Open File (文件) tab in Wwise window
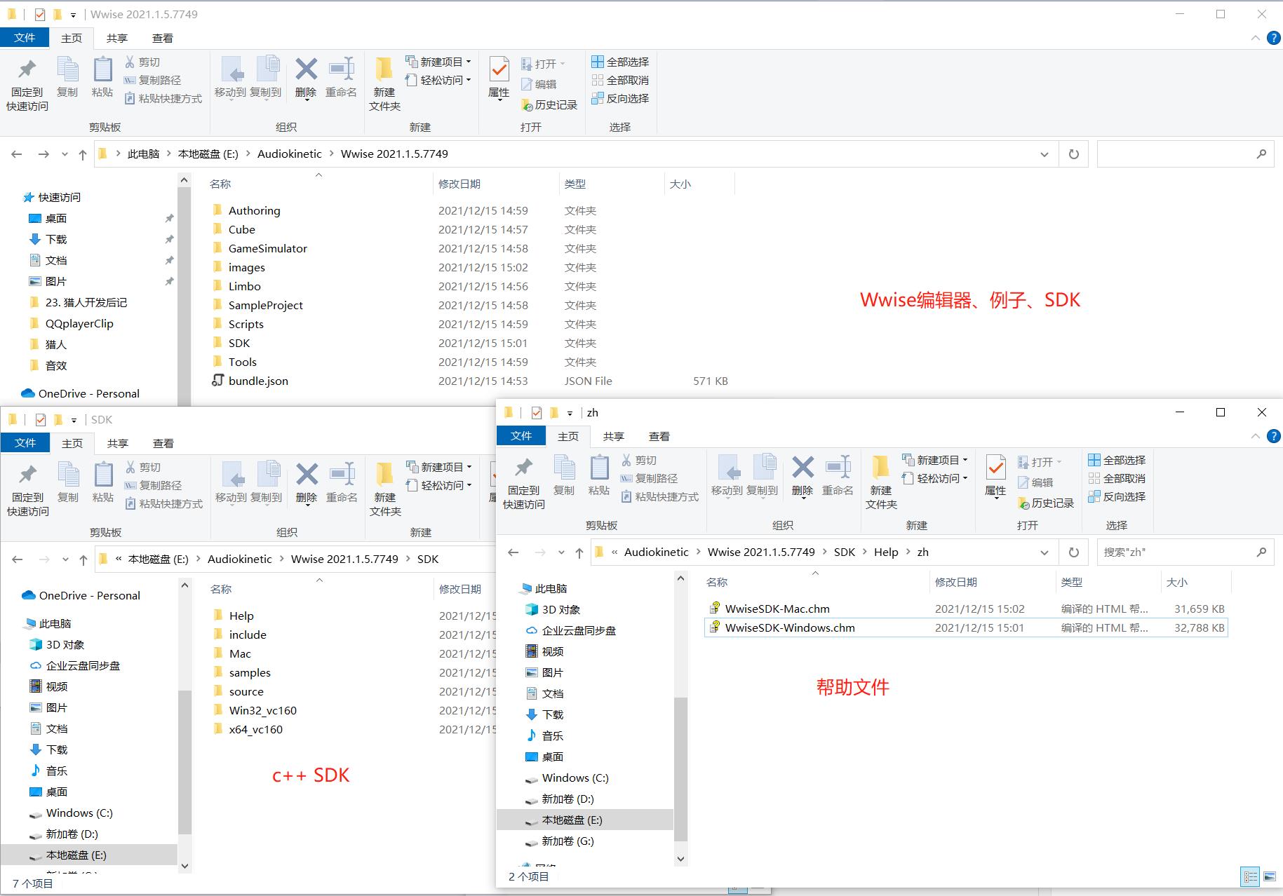Viewport: 1283px width, 896px height. [25, 38]
